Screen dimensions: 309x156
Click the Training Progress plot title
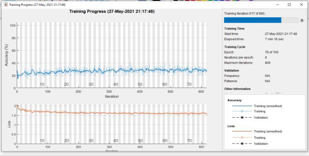pos(112,11)
